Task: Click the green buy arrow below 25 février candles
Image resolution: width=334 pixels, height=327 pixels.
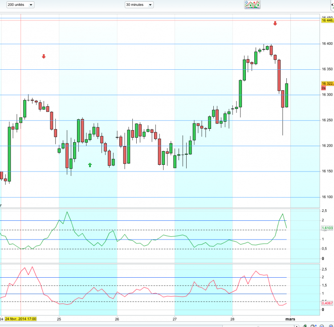Action: (90, 165)
